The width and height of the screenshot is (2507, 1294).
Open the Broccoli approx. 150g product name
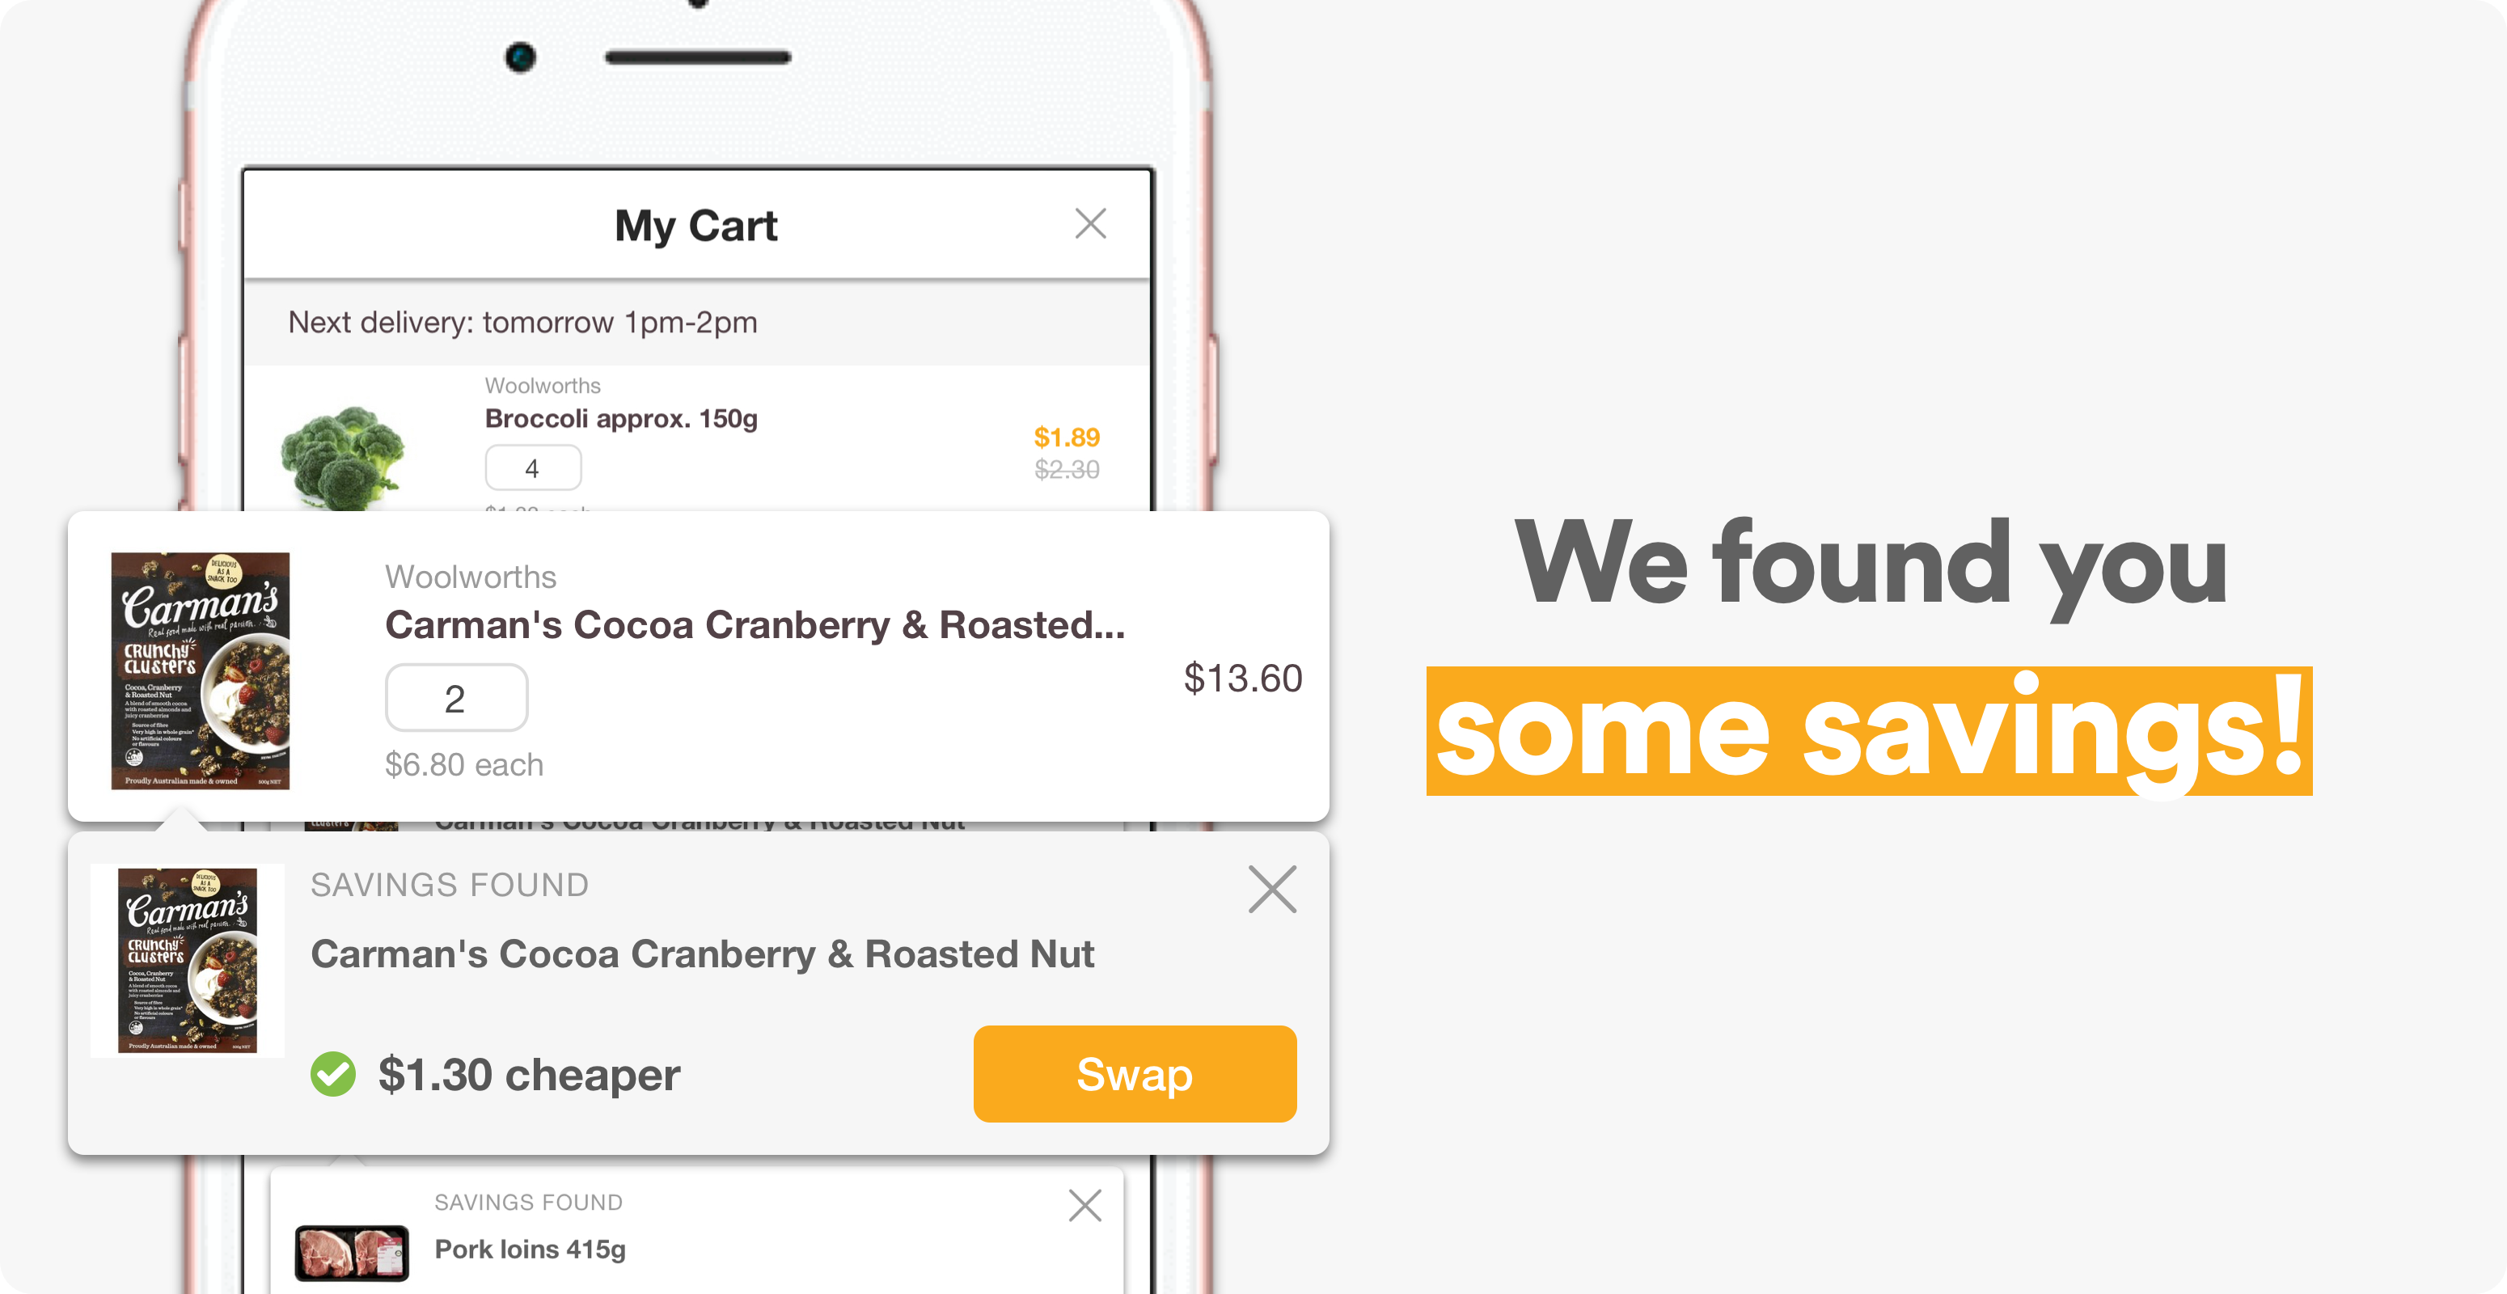[621, 418]
